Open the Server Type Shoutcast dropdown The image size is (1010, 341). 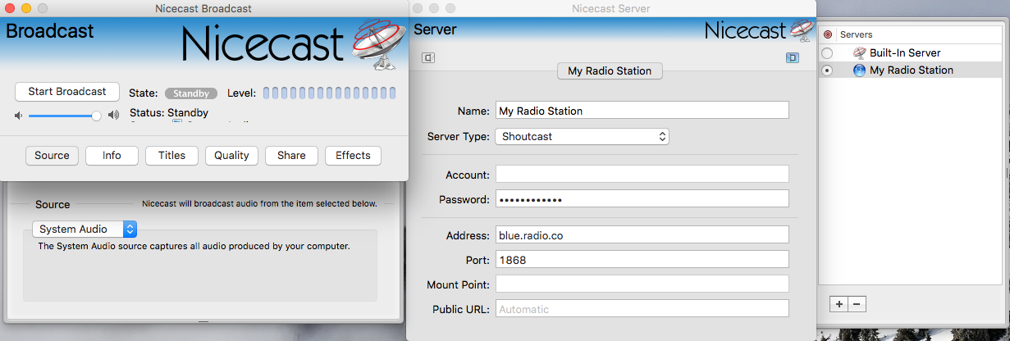coord(582,137)
